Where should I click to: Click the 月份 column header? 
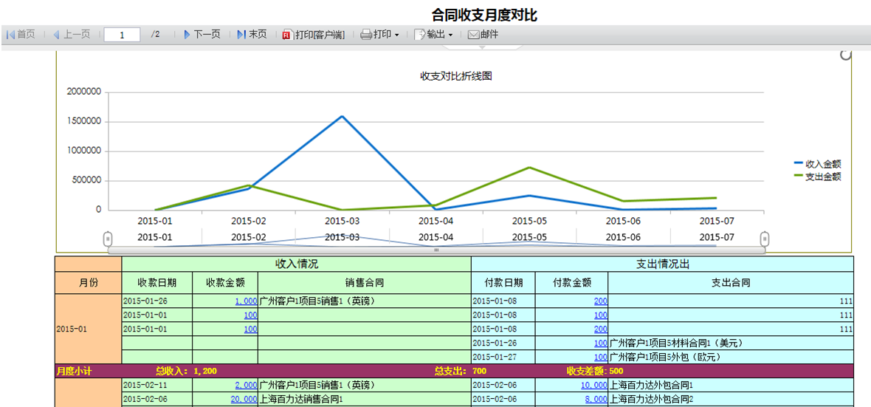point(88,282)
